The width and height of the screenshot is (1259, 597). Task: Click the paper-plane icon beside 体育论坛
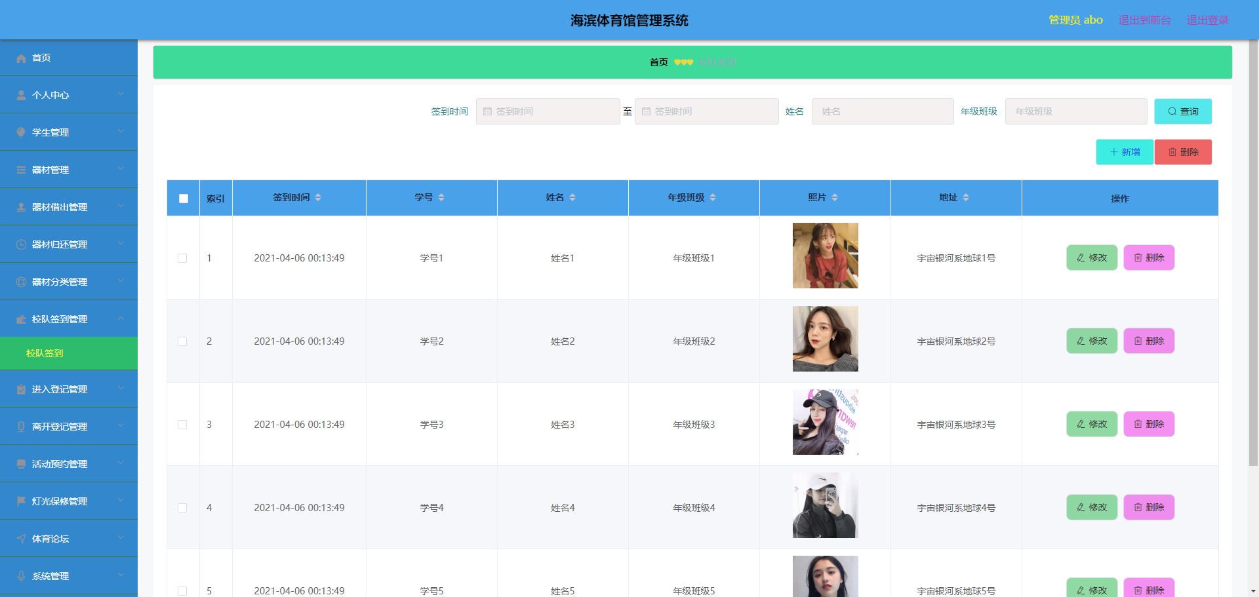pos(21,539)
